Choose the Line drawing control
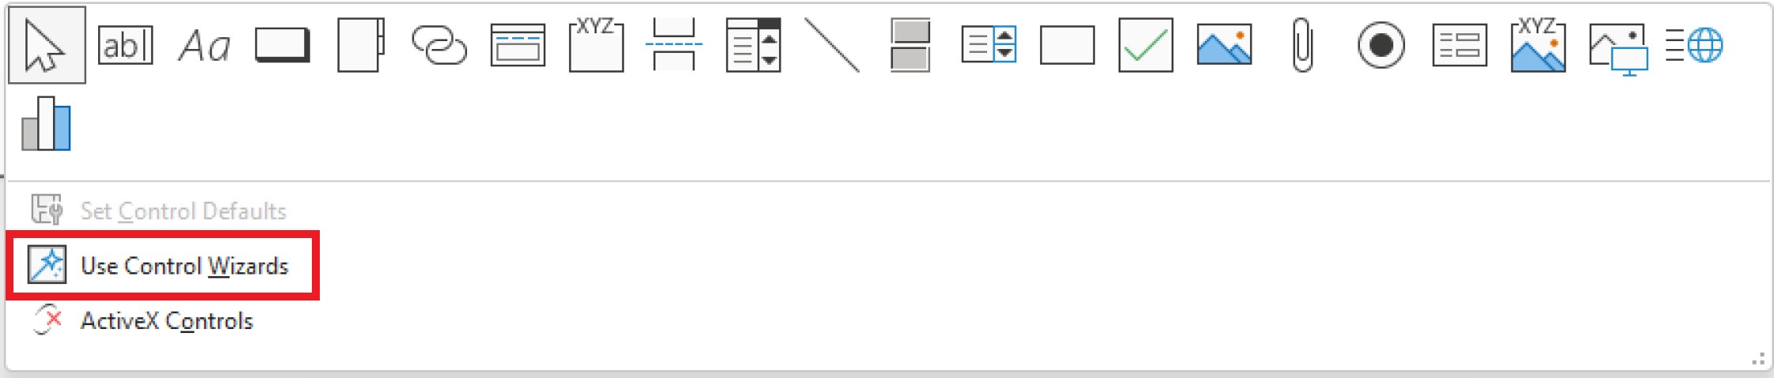This screenshot has height=378, width=1774. tap(832, 45)
